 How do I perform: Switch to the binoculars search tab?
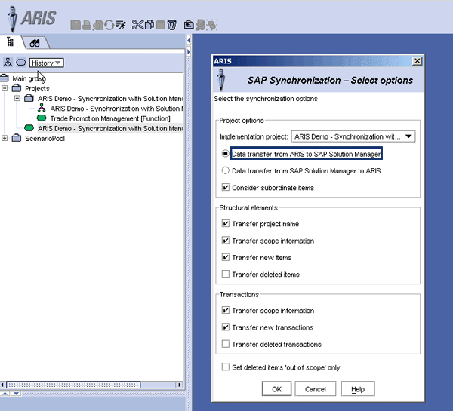click(35, 43)
